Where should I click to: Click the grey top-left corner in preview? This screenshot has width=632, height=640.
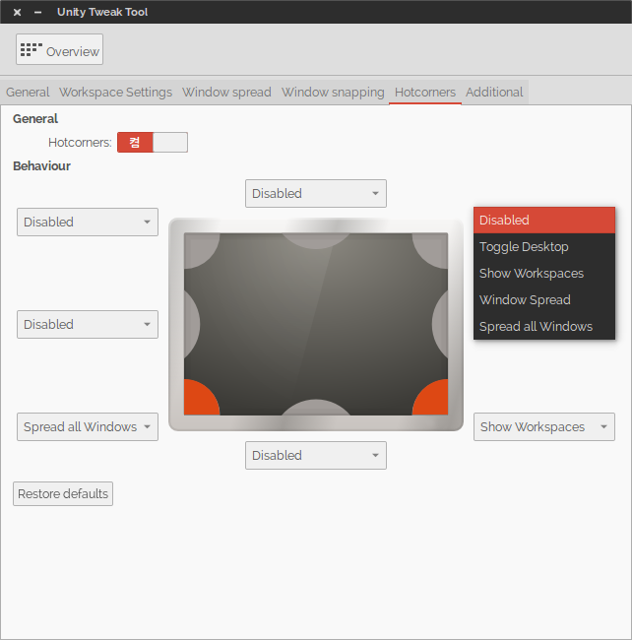click(x=199, y=248)
